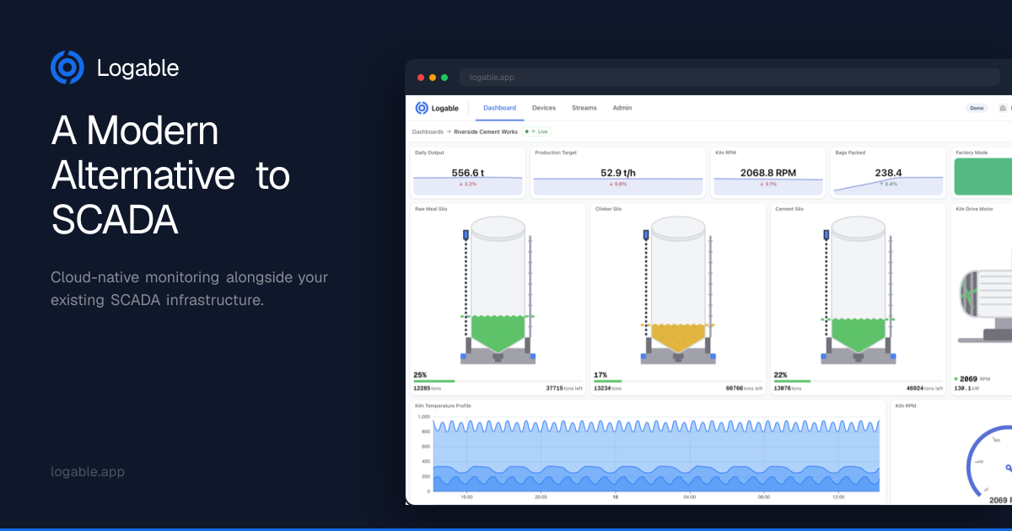The image size is (1012, 531).
Task: Click the '16:00' time axis label
Action: point(466,497)
